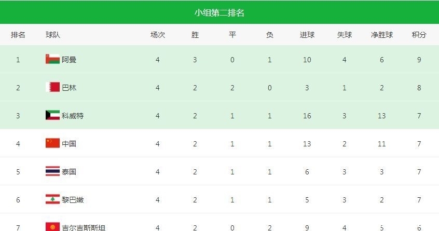Click the China flag icon
Image resolution: width=439 pixels, height=231 pixels.
coord(52,143)
